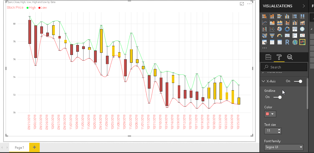This screenshot has height=153, width=314.
Task: Select the filled map visual
Action: click(264, 36)
